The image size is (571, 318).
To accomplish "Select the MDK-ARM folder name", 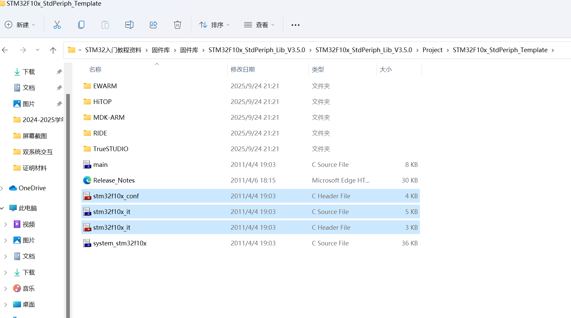I will 109,117.
